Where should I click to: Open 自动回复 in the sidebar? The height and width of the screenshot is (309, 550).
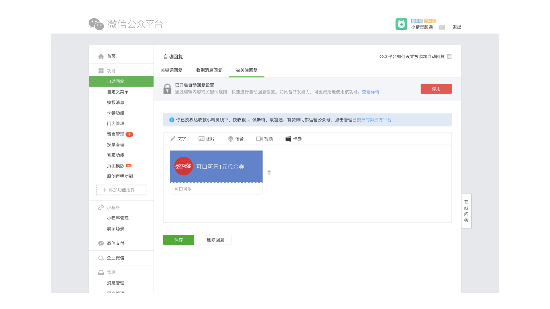click(x=121, y=81)
